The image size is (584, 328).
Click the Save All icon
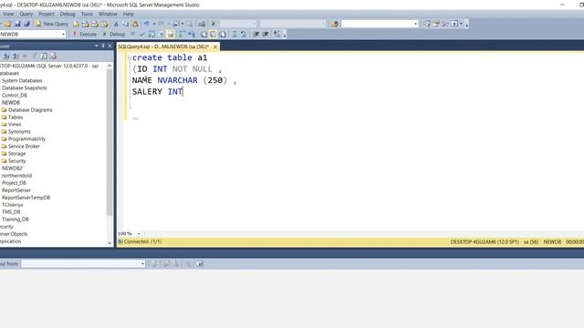(x=26, y=24)
